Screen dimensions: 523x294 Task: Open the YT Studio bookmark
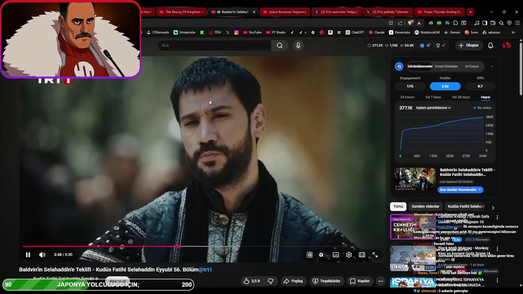[x=275, y=32]
